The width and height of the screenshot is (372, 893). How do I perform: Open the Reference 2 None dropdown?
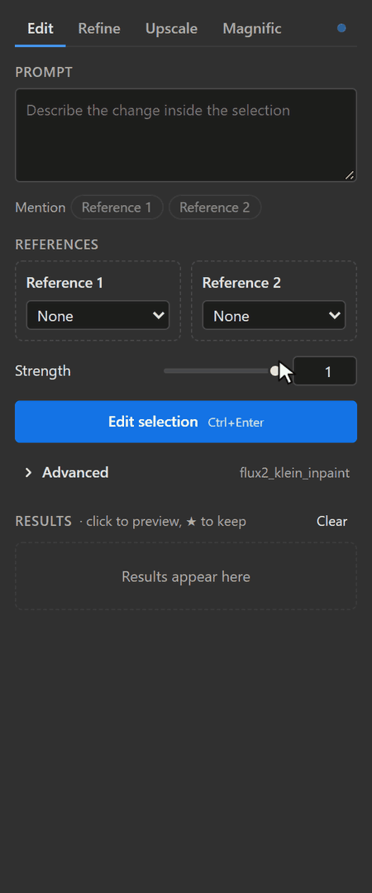point(274,316)
